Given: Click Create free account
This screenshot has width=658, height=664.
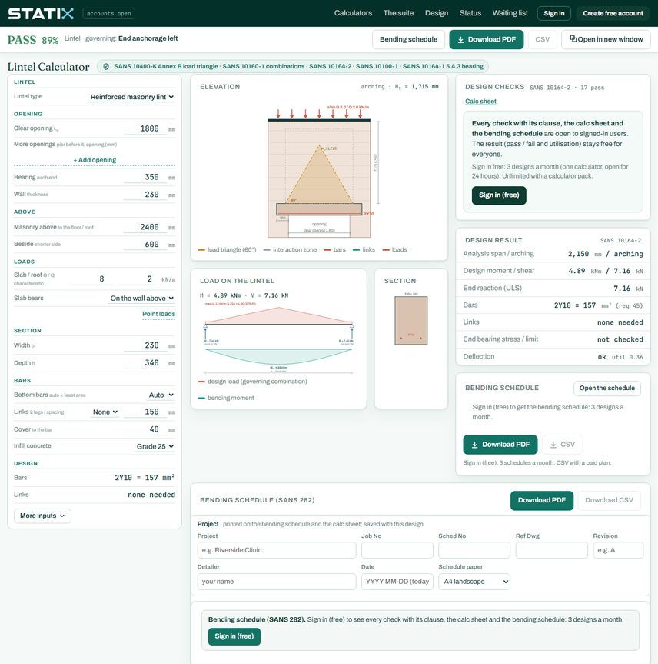Looking at the screenshot, I should point(613,14).
